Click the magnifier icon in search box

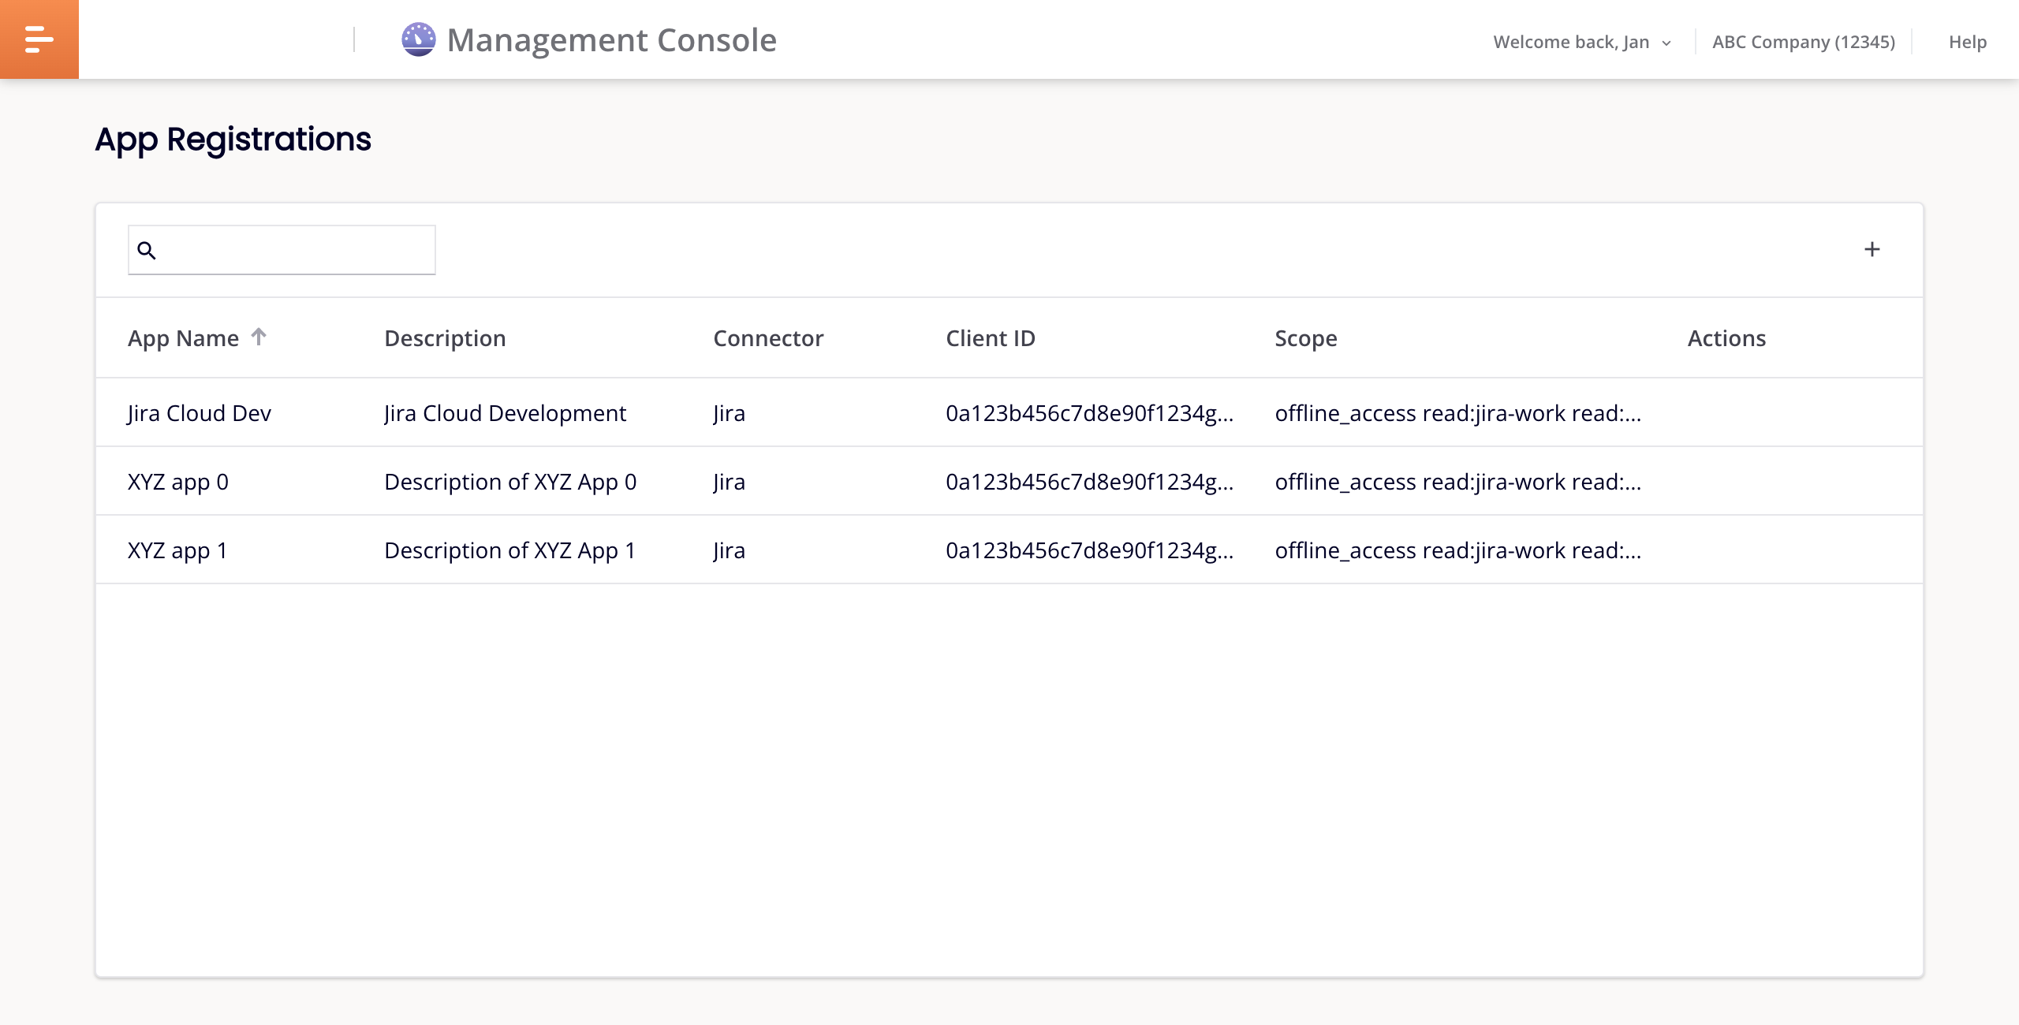tap(147, 251)
